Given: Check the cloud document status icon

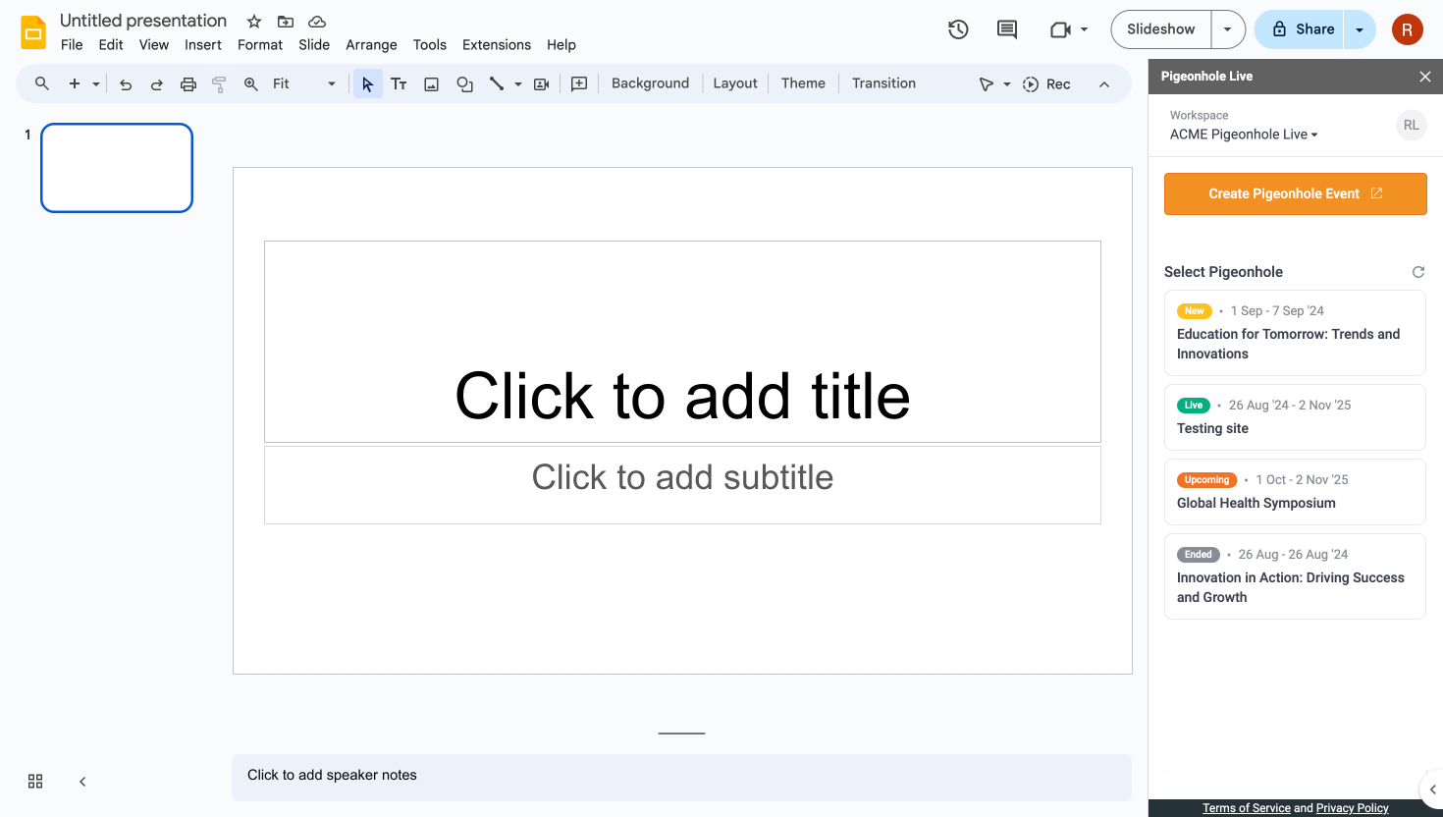Looking at the screenshot, I should click(317, 22).
